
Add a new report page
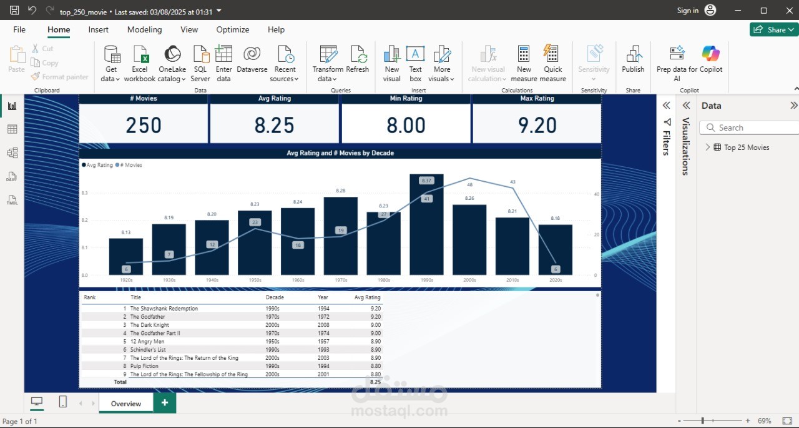tap(165, 403)
